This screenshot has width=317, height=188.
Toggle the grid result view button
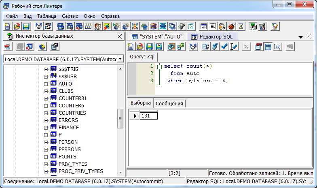click(268, 47)
